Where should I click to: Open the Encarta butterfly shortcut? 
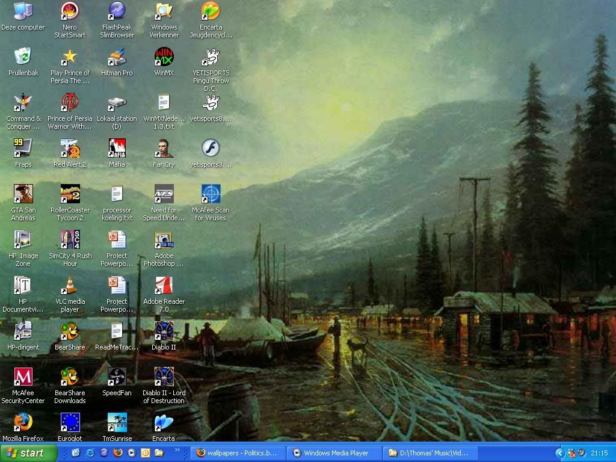164,422
